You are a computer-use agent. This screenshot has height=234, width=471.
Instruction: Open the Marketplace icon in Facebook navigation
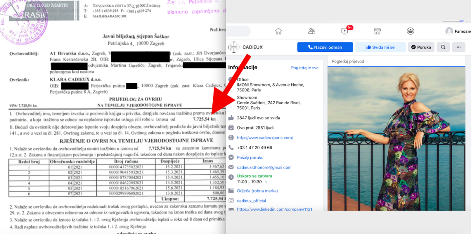point(378,31)
